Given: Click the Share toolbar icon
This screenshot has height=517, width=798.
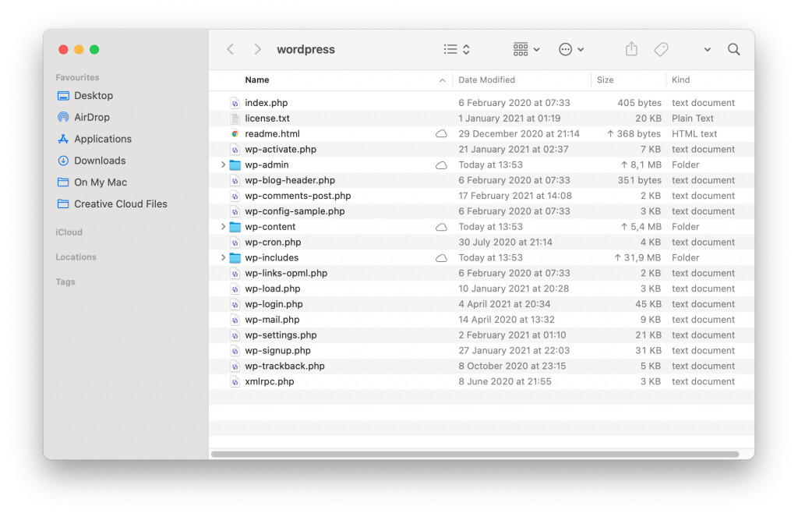Looking at the screenshot, I should coord(631,49).
